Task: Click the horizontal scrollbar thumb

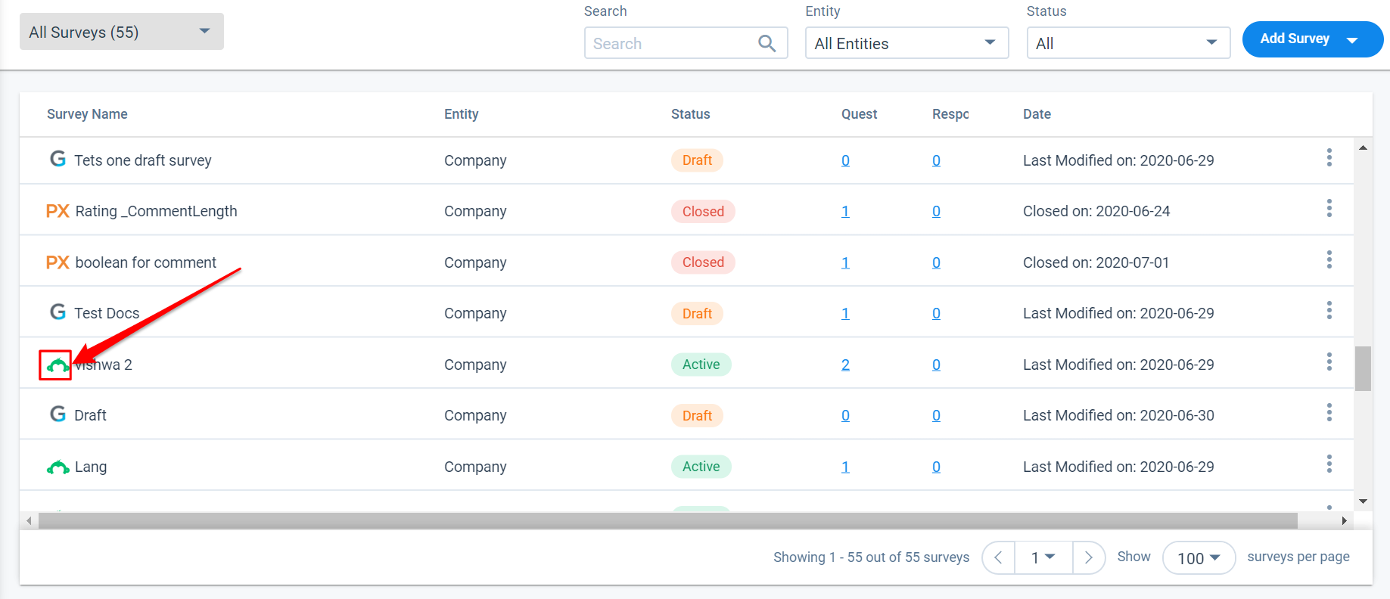Action: (668, 520)
